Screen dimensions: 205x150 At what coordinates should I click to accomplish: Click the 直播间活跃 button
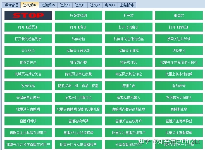click(28, 121)
